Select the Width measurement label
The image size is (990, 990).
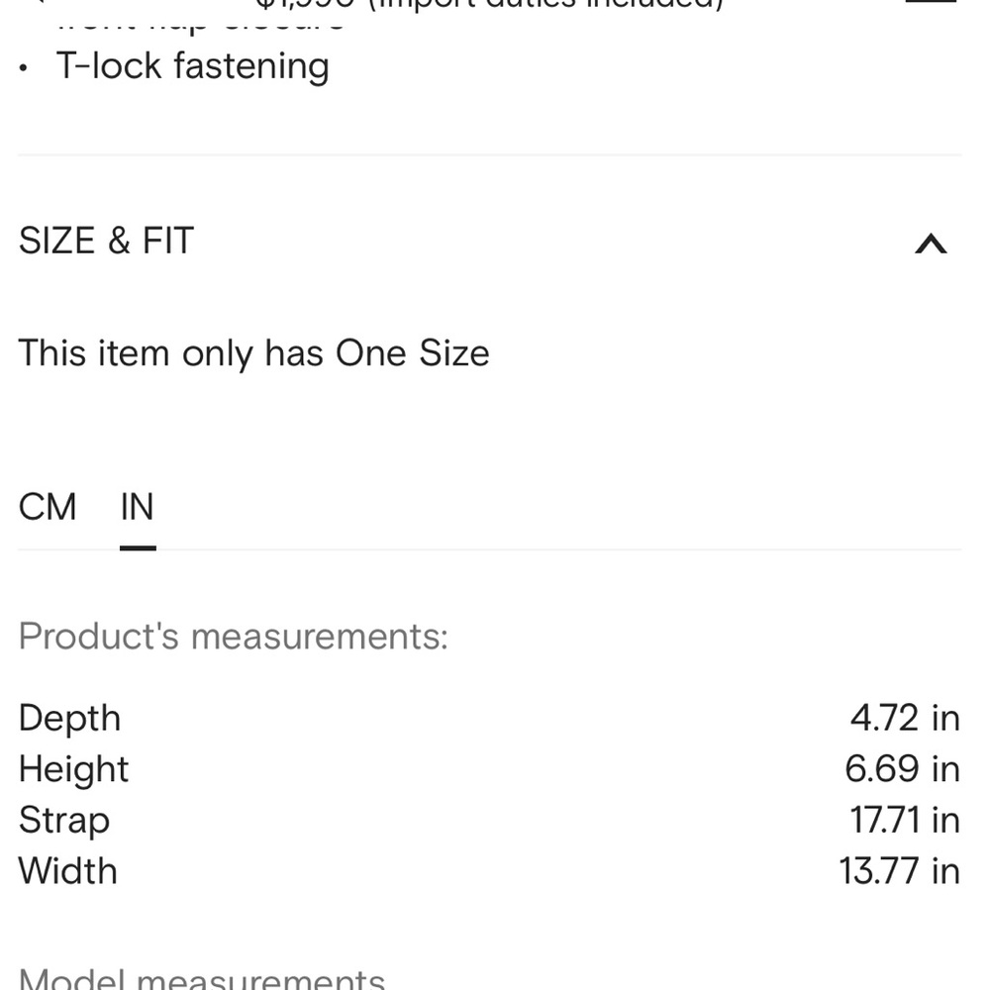click(67, 871)
